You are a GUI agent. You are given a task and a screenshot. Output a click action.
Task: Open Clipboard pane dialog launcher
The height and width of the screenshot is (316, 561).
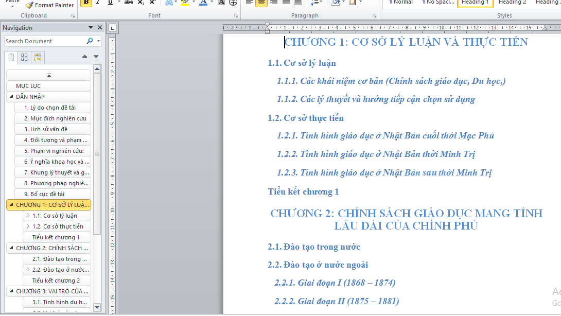tap(73, 16)
